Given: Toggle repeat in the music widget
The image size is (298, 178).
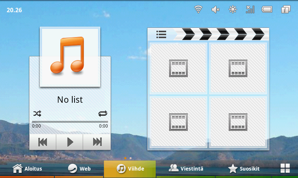Looking at the screenshot, I should [x=103, y=113].
